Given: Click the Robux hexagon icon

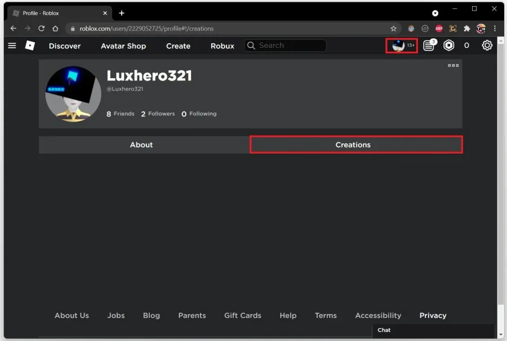Looking at the screenshot, I should (x=449, y=45).
